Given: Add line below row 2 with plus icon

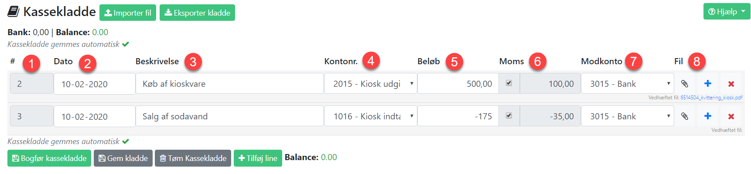Looking at the screenshot, I should click(x=708, y=84).
